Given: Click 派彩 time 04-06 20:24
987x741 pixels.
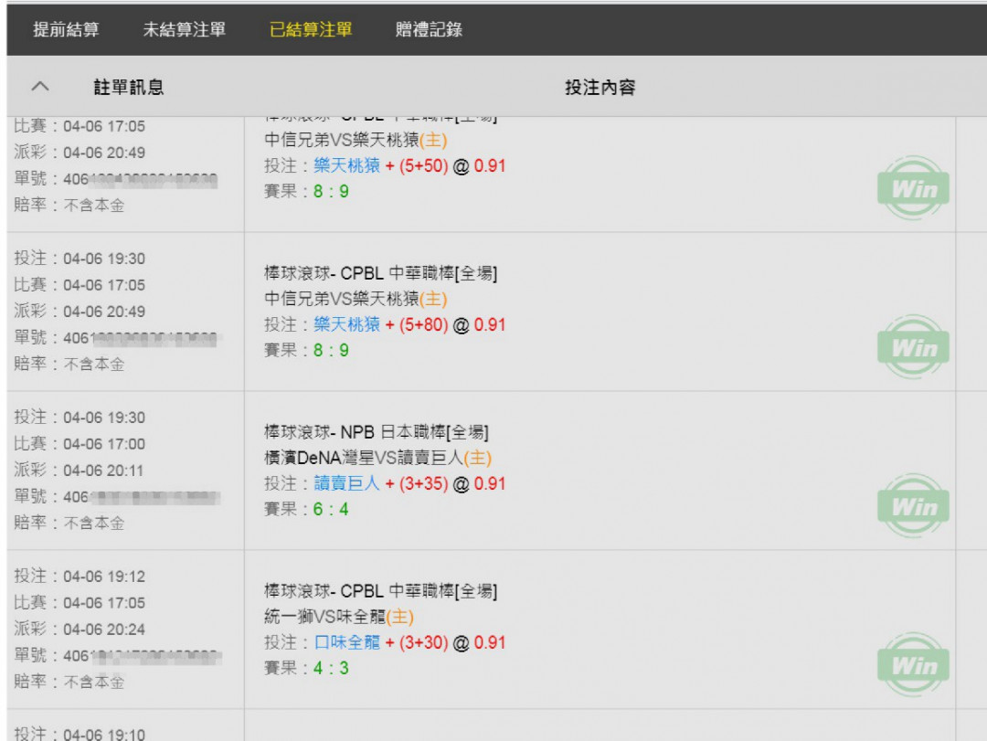Looking at the screenshot, I should (104, 629).
